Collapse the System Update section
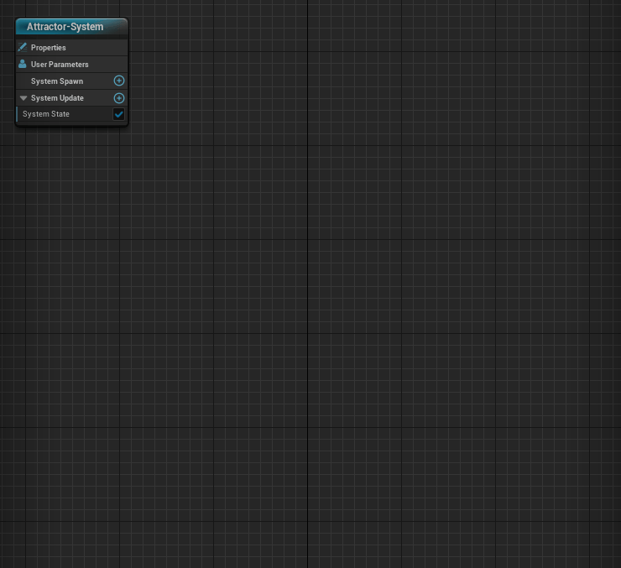The height and width of the screenshot is (568, 621). click(x=23, y=98)
